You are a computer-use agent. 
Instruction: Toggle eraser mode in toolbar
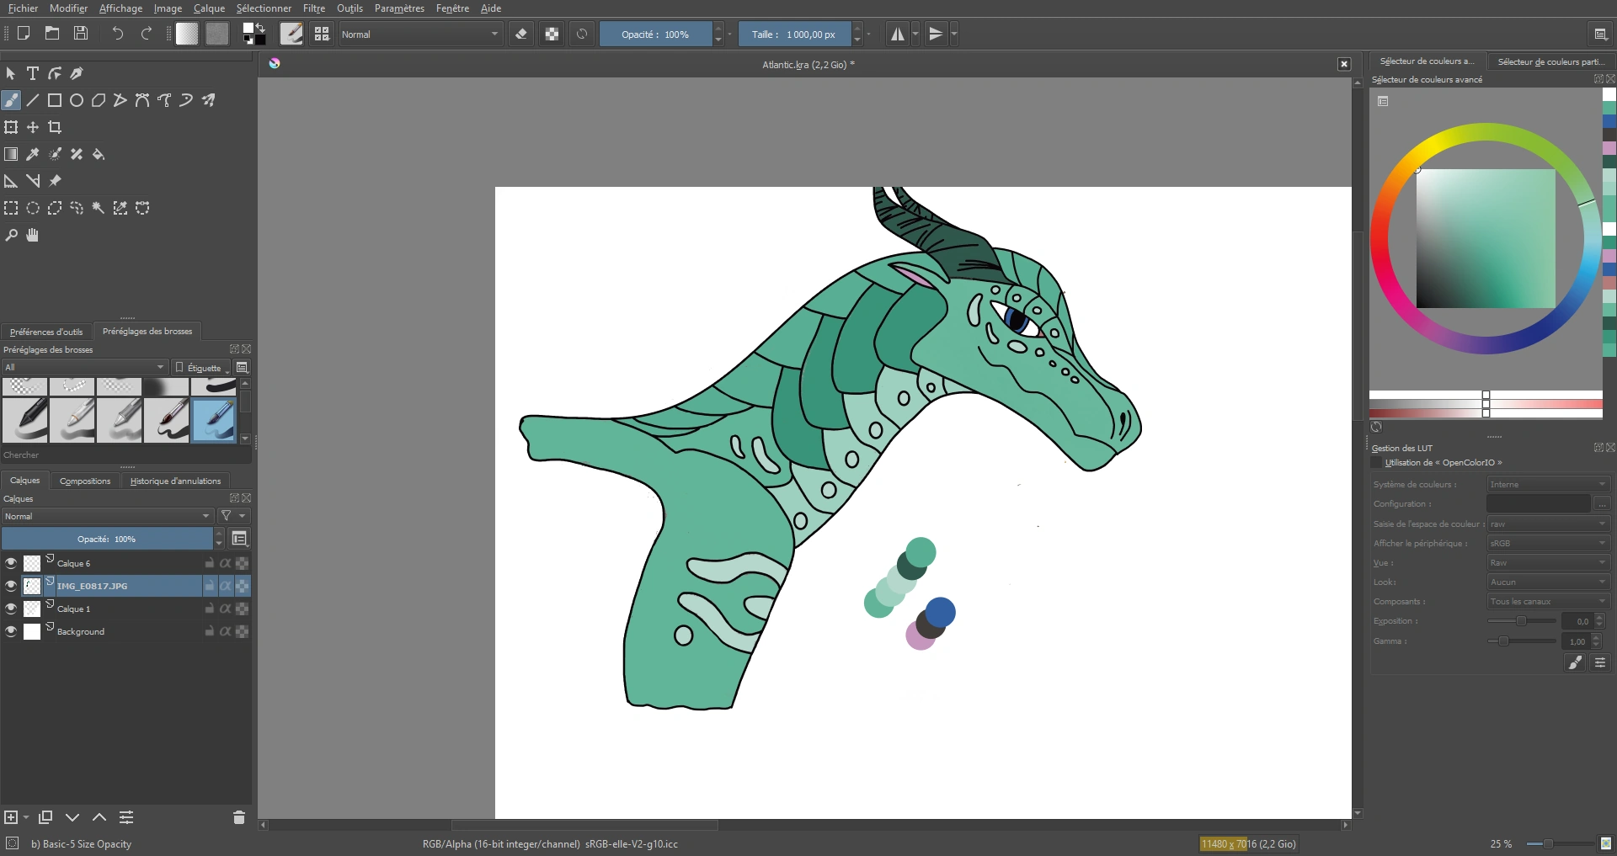[x=521, y=35]
